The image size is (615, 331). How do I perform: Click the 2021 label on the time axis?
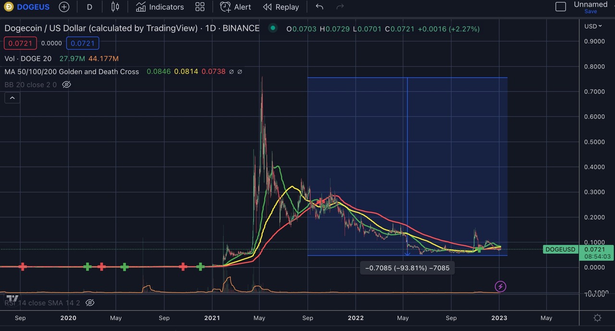tap(212, 318)
